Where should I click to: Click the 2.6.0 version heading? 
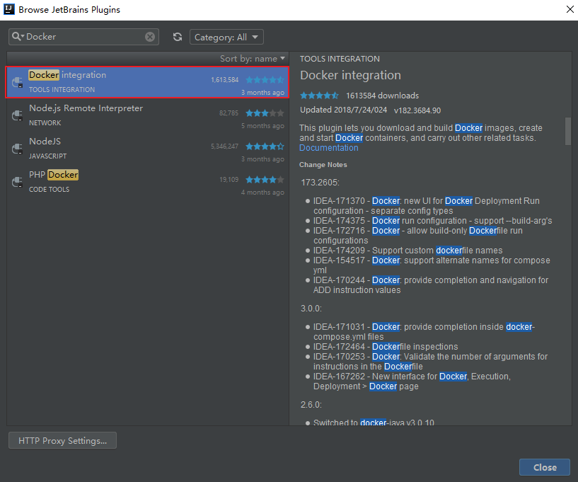311,405
